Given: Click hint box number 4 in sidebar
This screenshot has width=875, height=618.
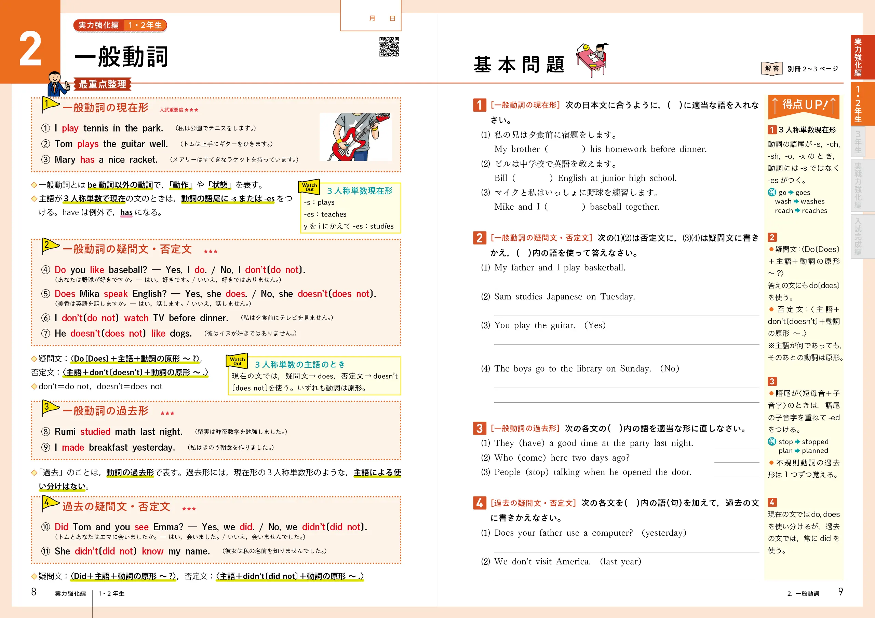Looking at the screenshot, I should pyautogui.click(x=772, y=502).
